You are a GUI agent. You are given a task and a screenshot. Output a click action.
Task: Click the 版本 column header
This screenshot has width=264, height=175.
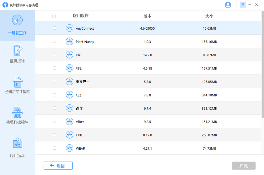coord(147,16)
